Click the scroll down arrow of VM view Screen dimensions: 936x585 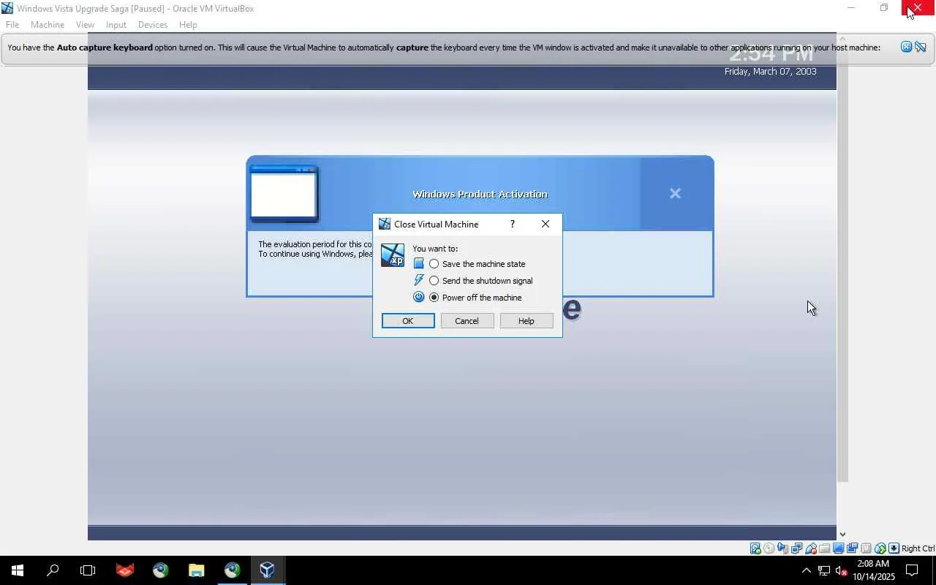(x=842, y=535)
